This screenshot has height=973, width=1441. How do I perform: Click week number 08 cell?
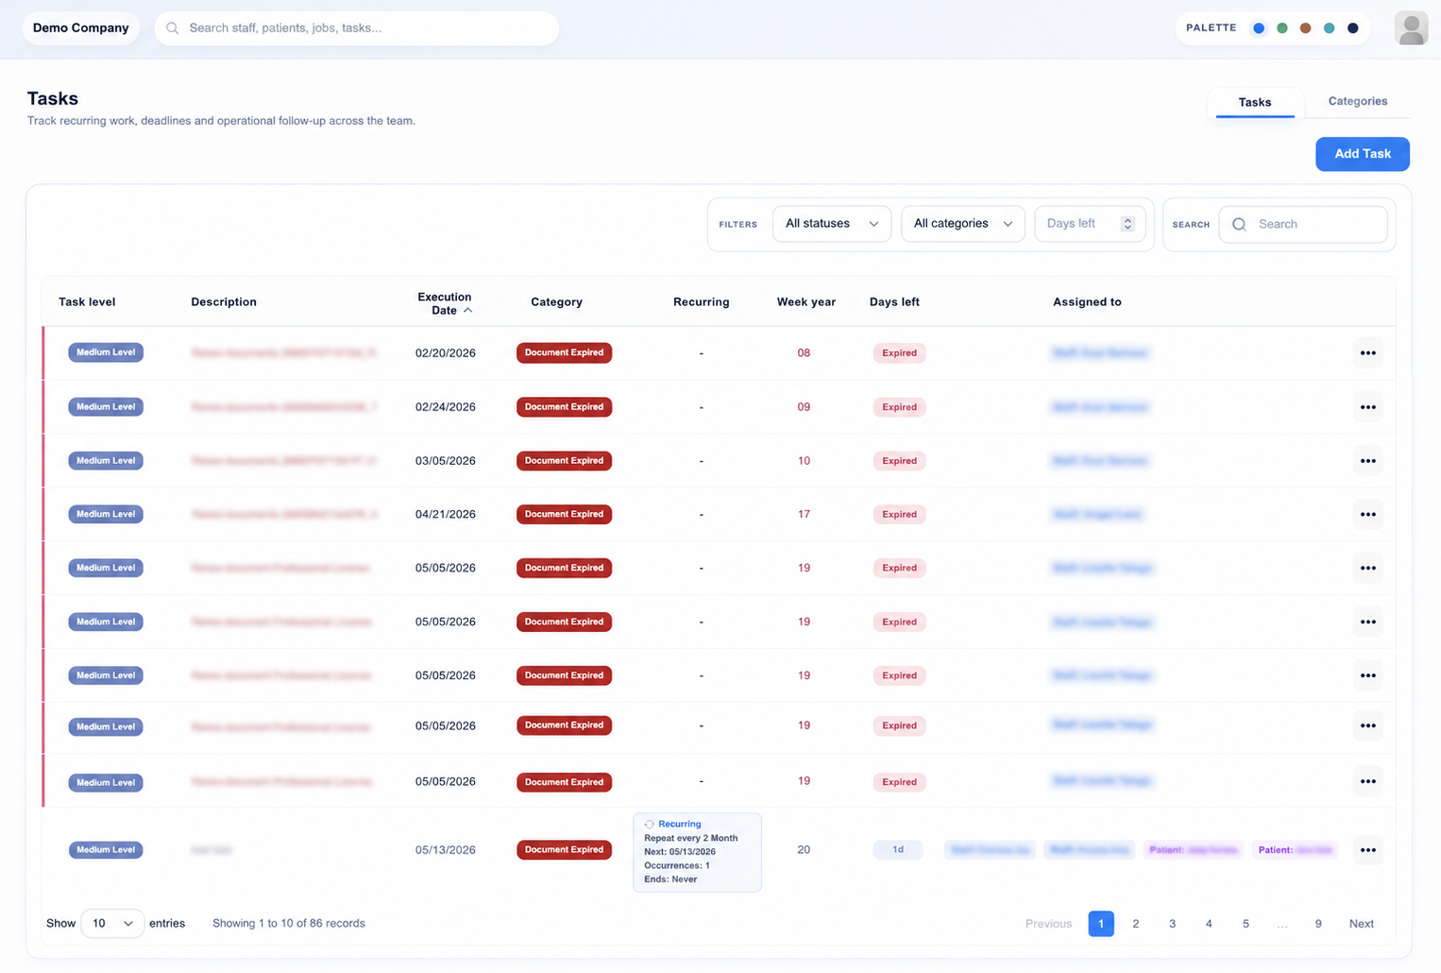[x=804, y=353]
